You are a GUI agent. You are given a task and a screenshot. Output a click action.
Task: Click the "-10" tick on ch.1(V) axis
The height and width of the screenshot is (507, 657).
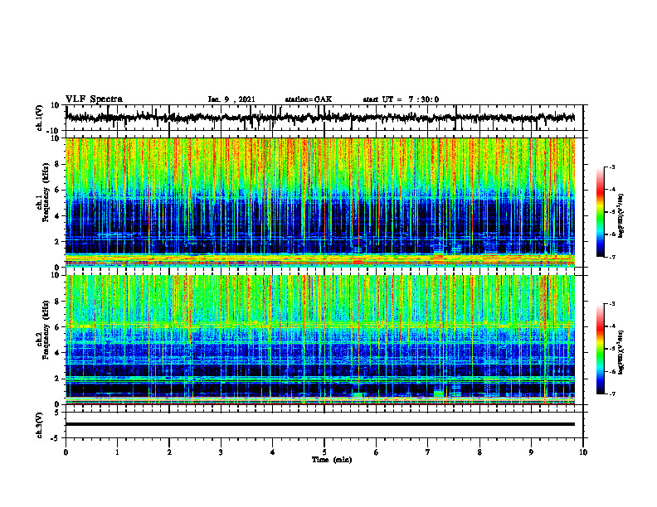tap(54, 131)
